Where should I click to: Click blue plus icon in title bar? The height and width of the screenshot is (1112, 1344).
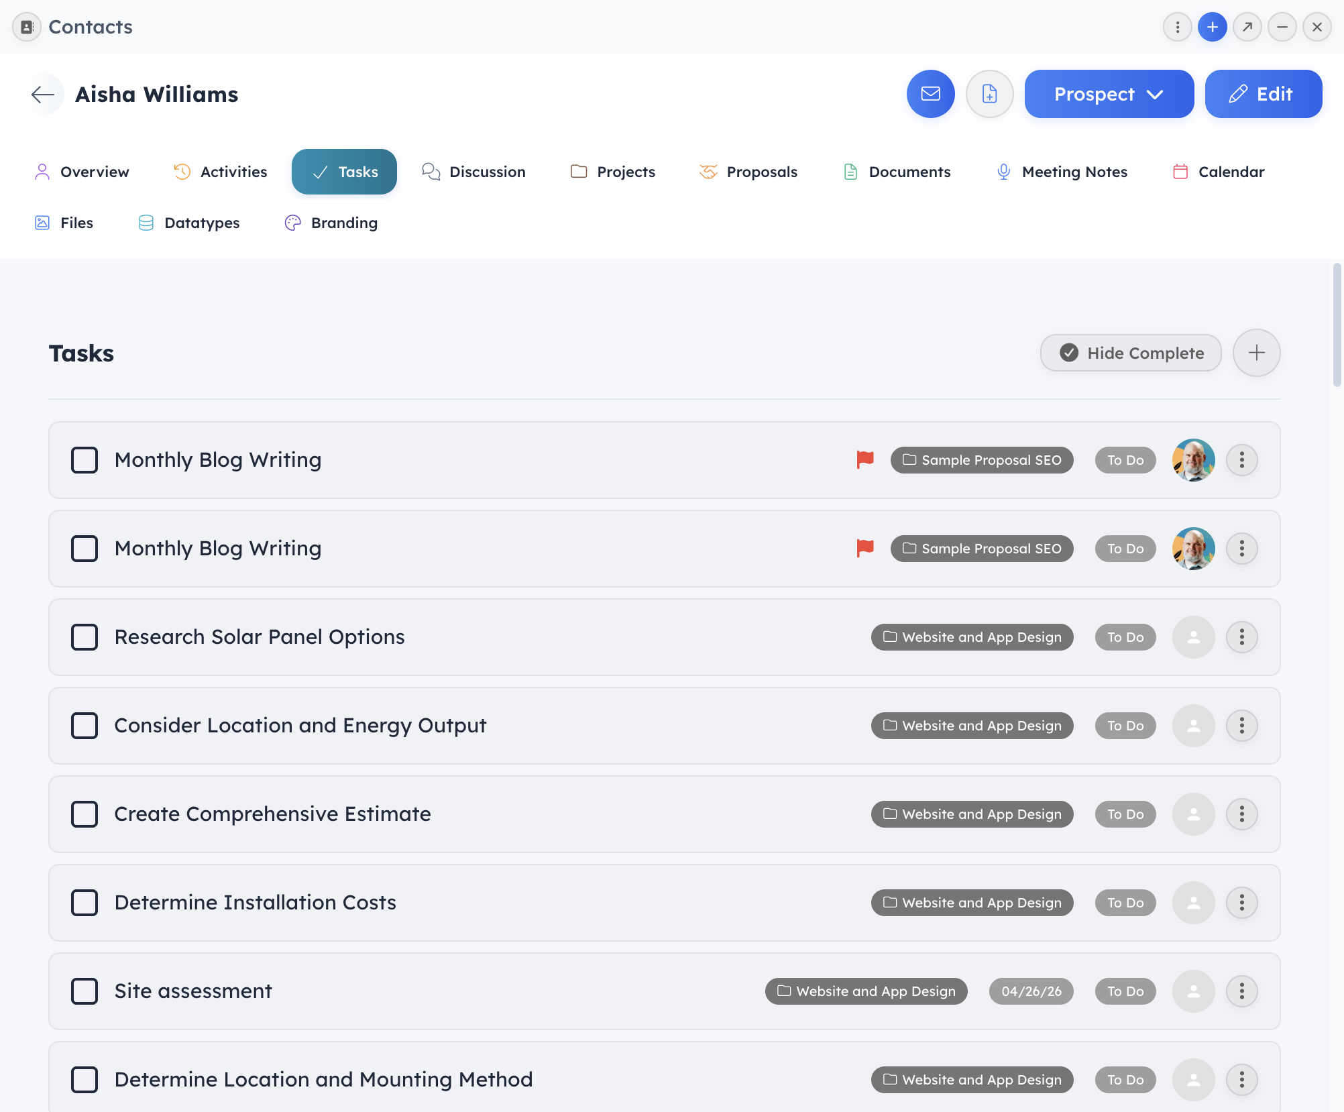point(1212,27)
